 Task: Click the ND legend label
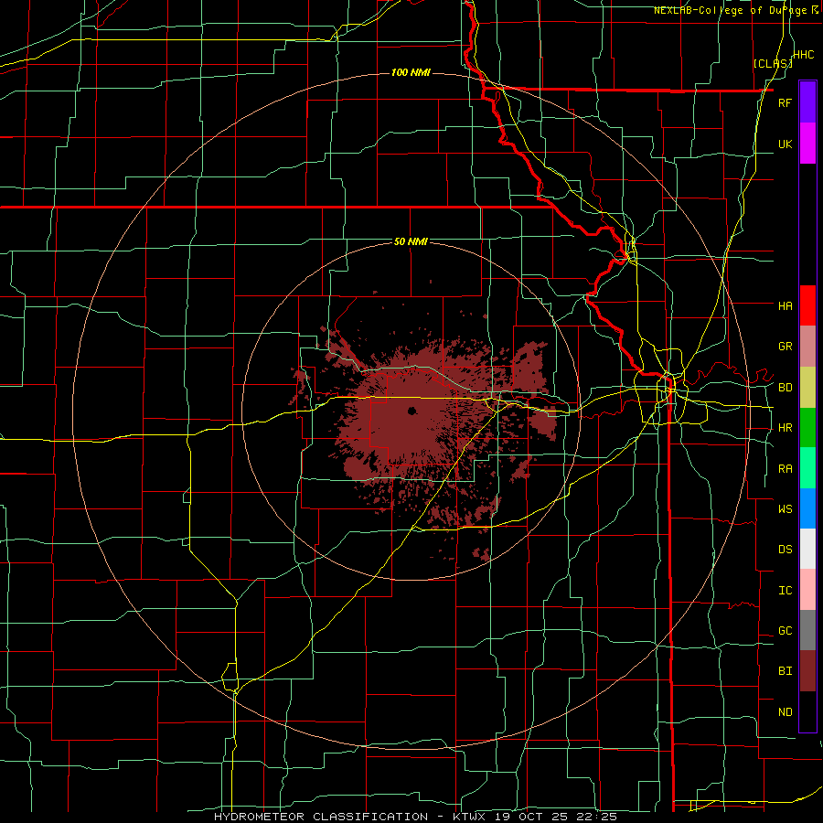tap(785, 712)
